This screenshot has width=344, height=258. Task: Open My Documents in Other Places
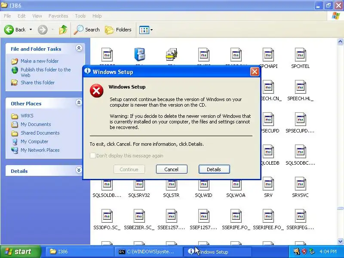[36, 124]
